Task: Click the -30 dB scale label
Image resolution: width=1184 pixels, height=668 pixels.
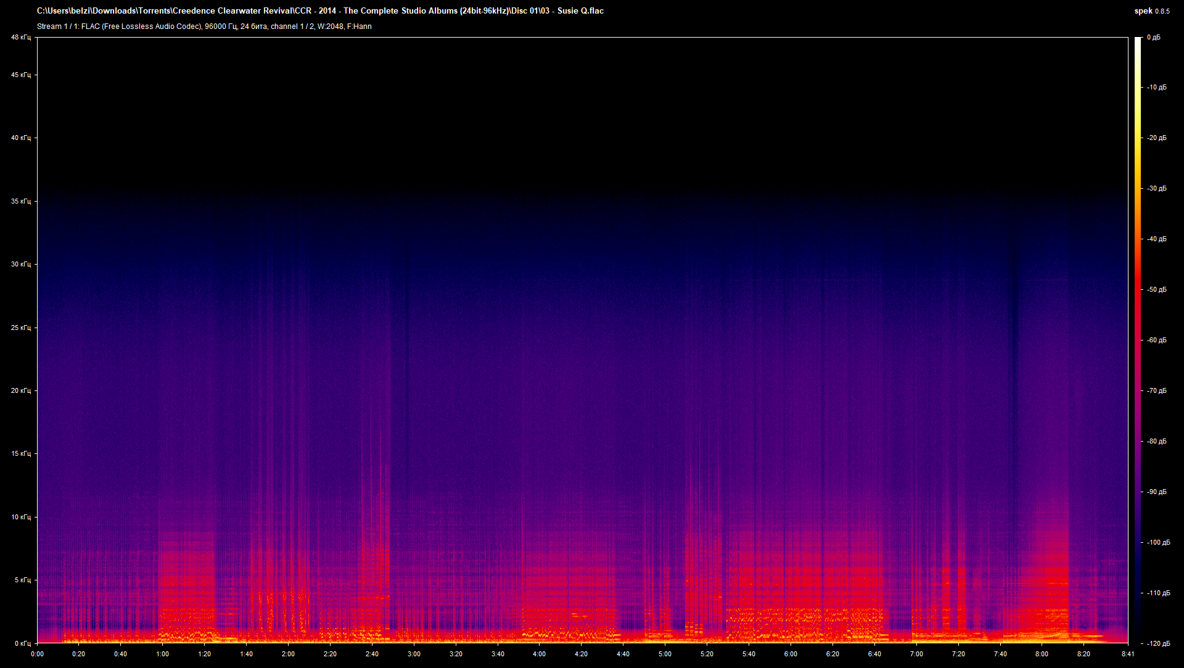Action: (x=1156, y=188)
